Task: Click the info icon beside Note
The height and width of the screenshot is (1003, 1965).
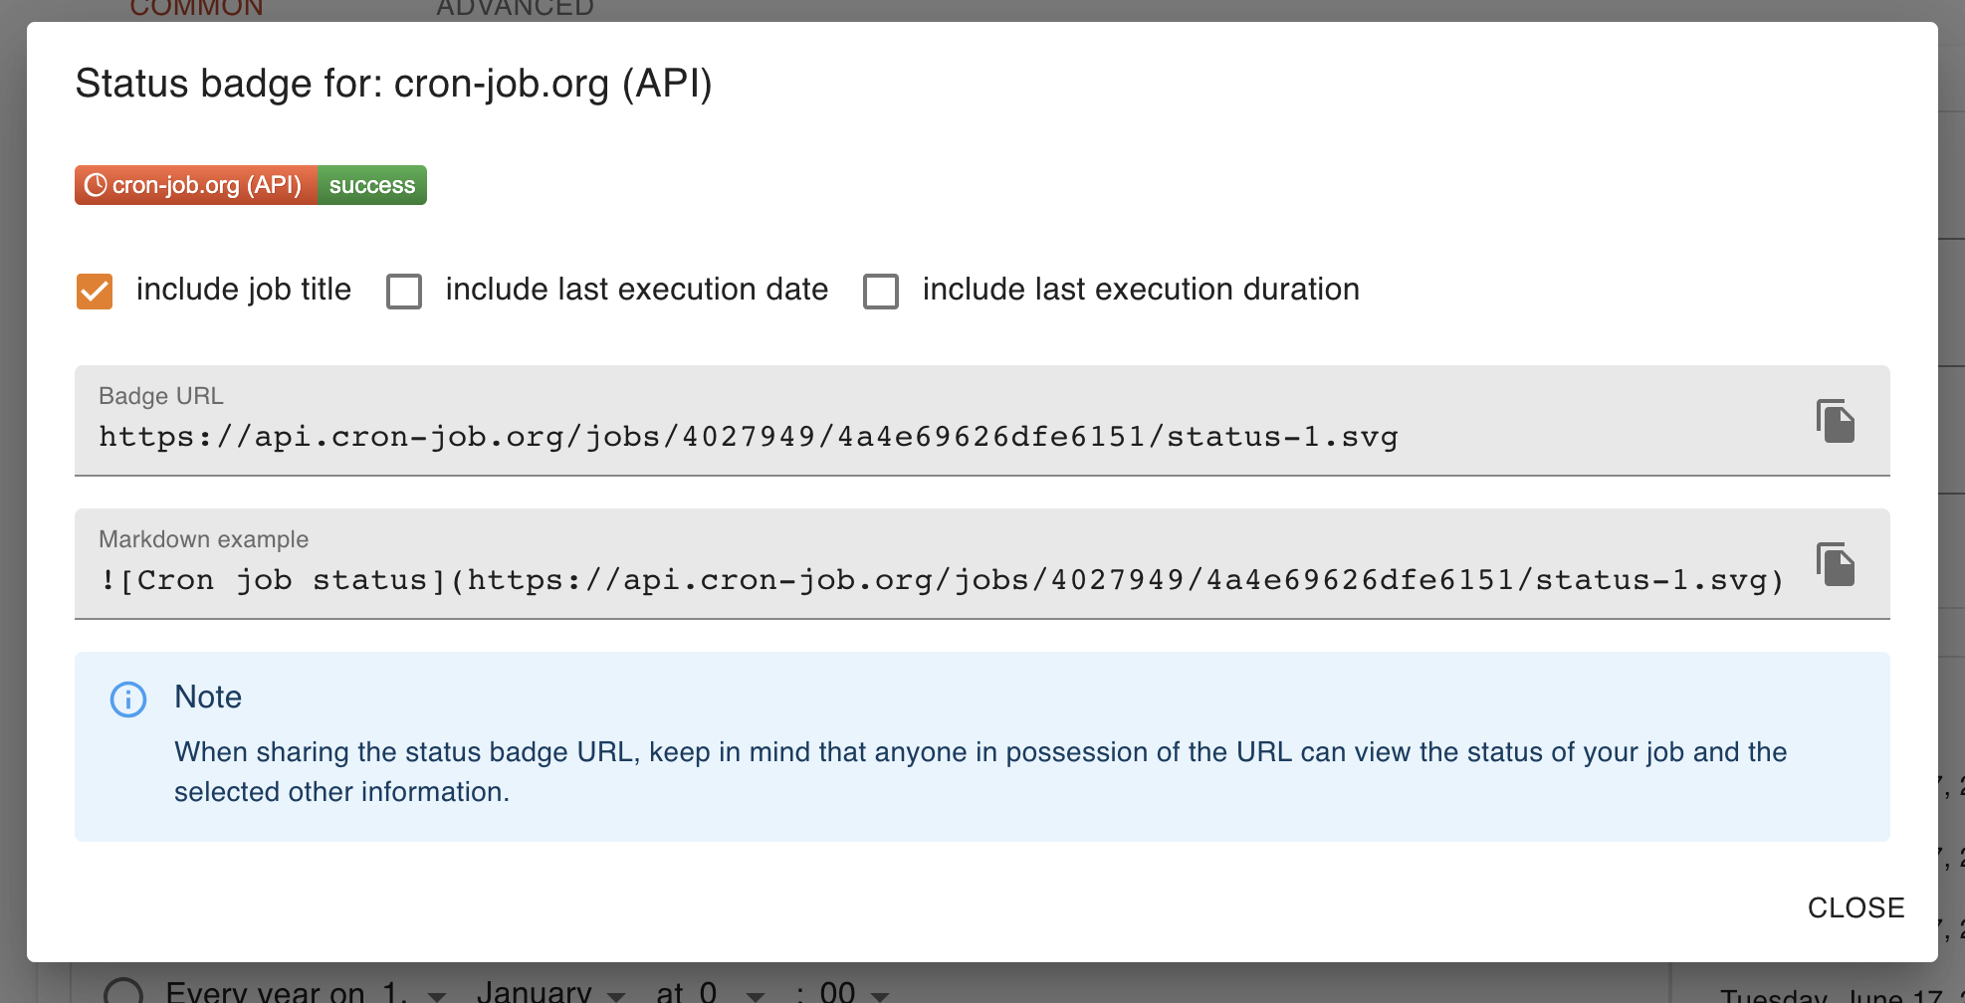Action: coord(128,700)
